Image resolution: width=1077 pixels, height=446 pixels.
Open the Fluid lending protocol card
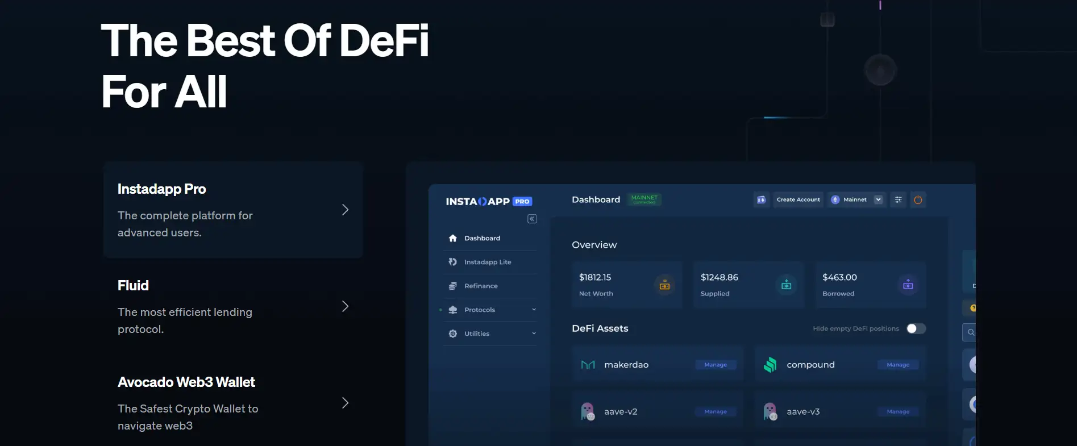[232, 307]
